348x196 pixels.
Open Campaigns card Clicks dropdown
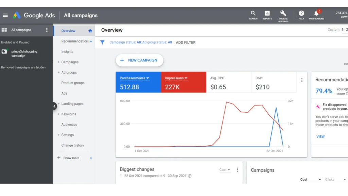[335, 180]
